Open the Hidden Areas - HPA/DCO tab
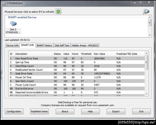Screen dimensions: 156x125 (85, 45)
